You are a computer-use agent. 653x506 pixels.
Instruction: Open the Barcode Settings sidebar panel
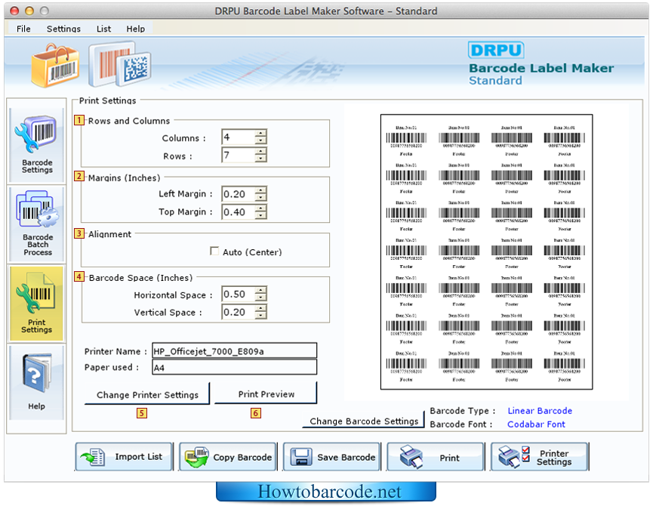point(37,144)
